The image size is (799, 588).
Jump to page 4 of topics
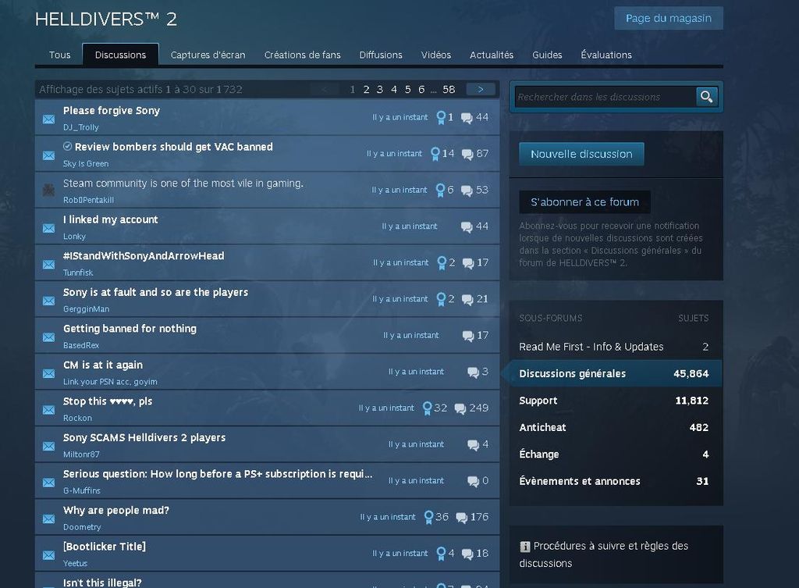[x=394, y=90]
